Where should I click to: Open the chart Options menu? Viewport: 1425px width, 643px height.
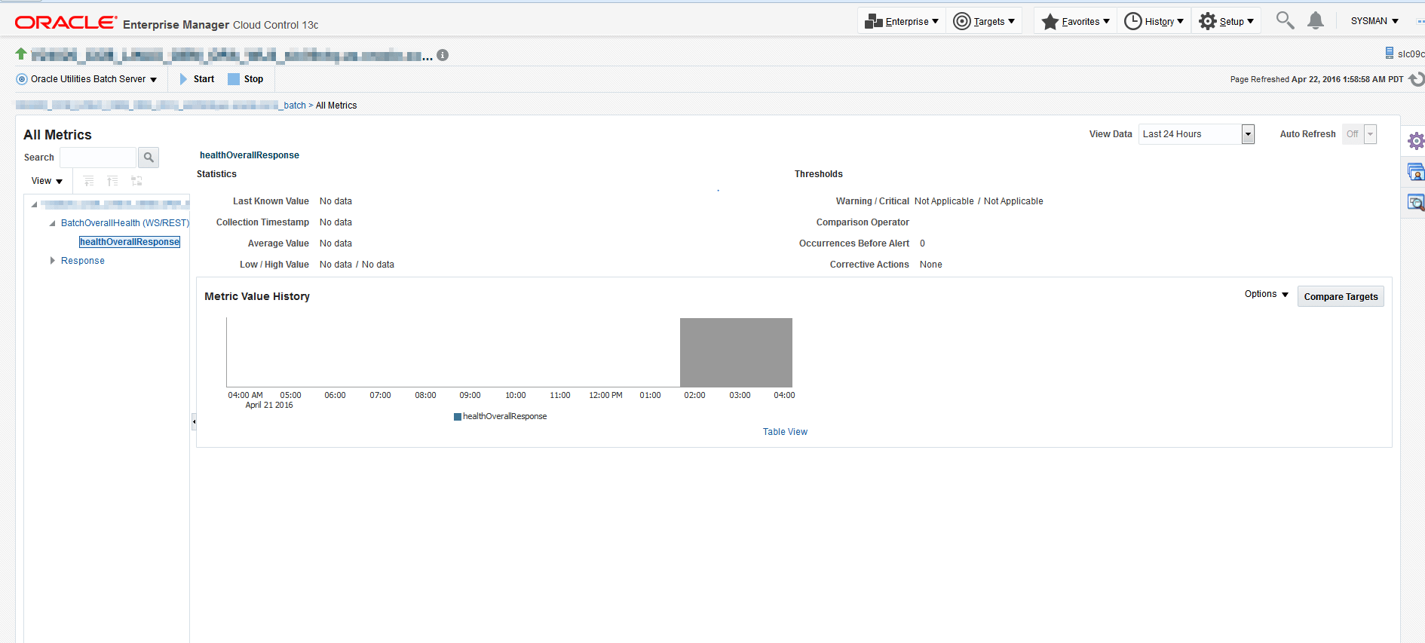[x=1267, y=294]
